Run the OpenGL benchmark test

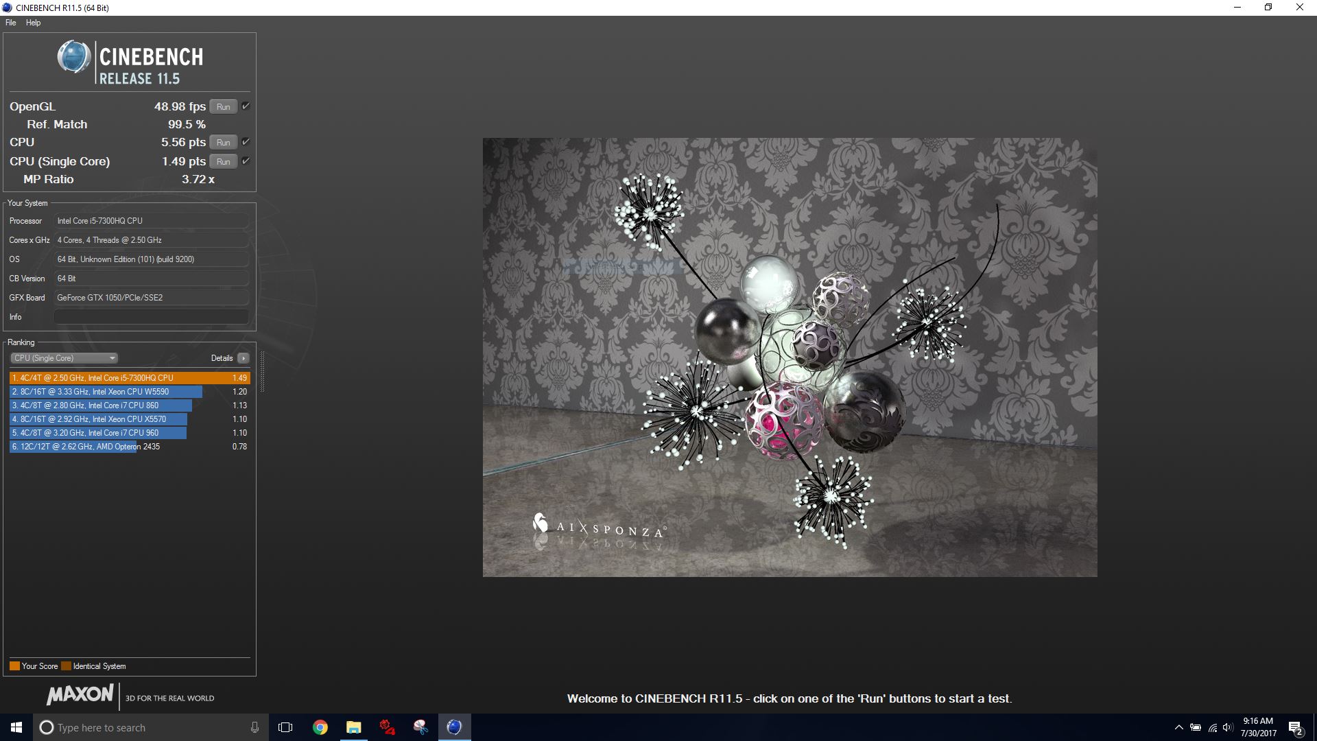coord(223,106)
